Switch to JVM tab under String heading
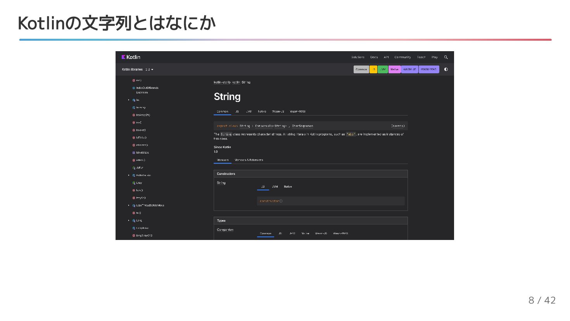 tap(249, 112)
